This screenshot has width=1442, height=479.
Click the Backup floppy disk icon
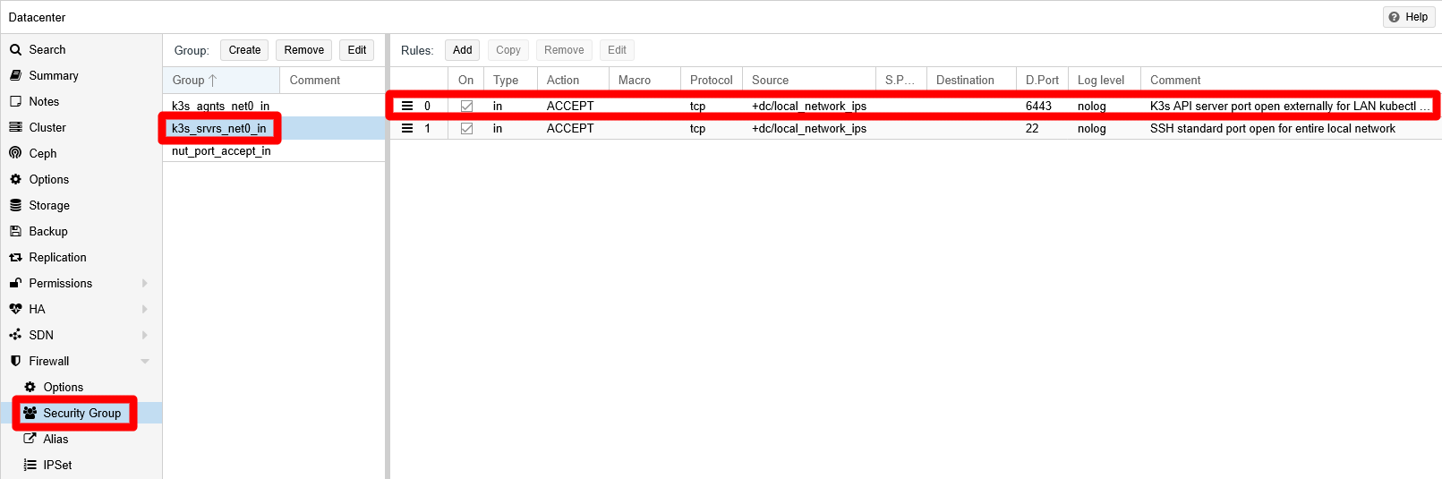tap(15, 231)
